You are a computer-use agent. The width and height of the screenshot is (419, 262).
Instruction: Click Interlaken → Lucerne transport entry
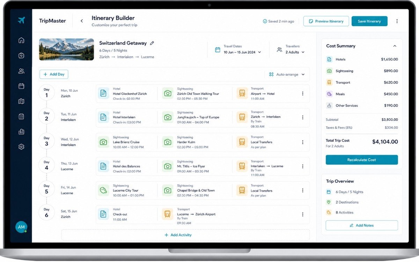pos(265,168)
